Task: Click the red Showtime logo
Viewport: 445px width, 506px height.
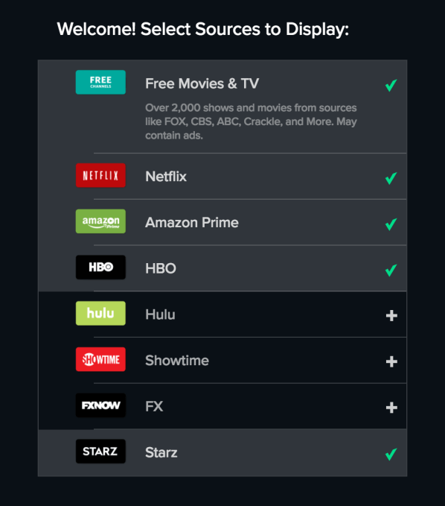Action: point(100,359)
